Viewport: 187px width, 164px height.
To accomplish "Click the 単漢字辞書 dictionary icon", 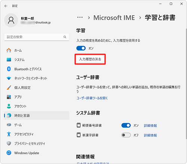I will click(x=79, y=135).
